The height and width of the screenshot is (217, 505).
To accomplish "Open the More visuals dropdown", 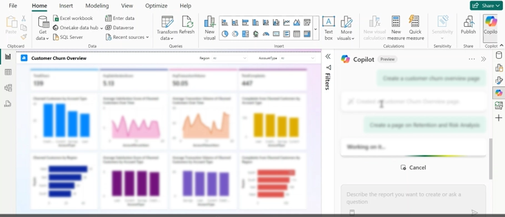I will click(346, 28).
